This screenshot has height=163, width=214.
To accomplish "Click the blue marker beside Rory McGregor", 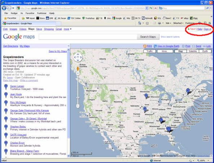I will [6, 103].
